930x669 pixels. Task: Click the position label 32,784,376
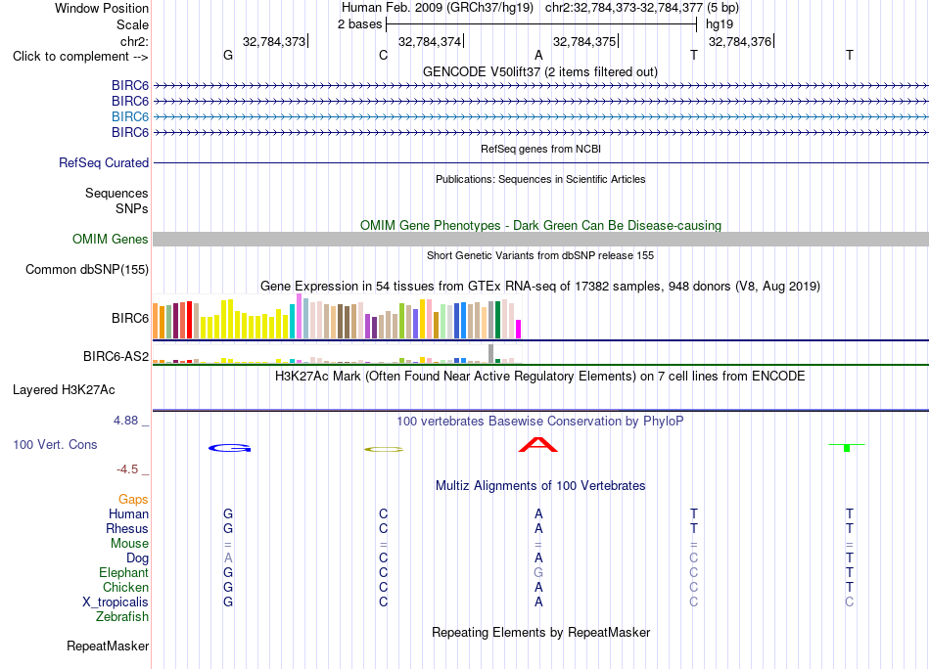point(740,41)
